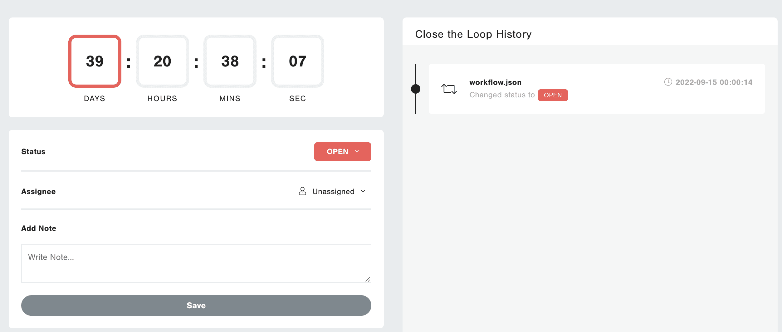This screenshot has width=782, height=332.
Task: Open the OPEN status dropdown
Action: 342,152
